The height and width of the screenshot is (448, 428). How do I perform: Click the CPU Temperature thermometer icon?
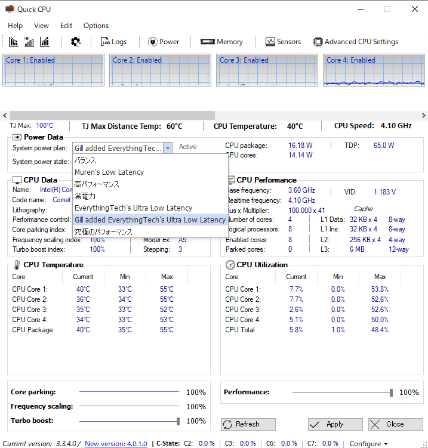(x=17, y=265)
